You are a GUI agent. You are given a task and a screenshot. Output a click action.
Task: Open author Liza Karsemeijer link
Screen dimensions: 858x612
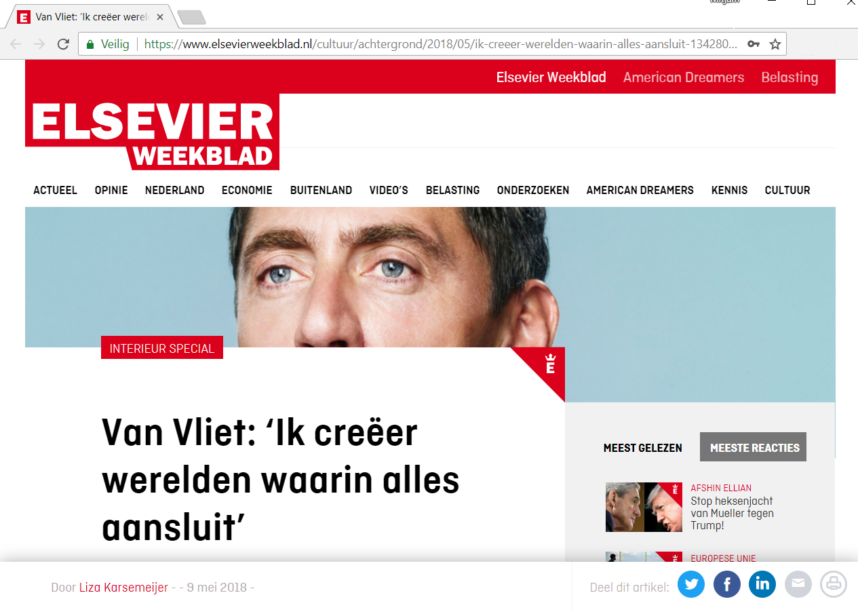123,588
